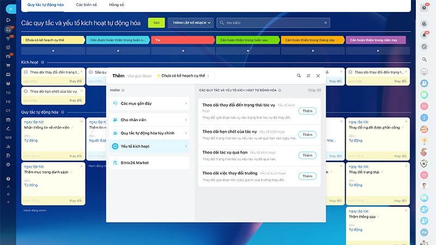Click the plus icon at left sidebar bottom

click(8, 202)
